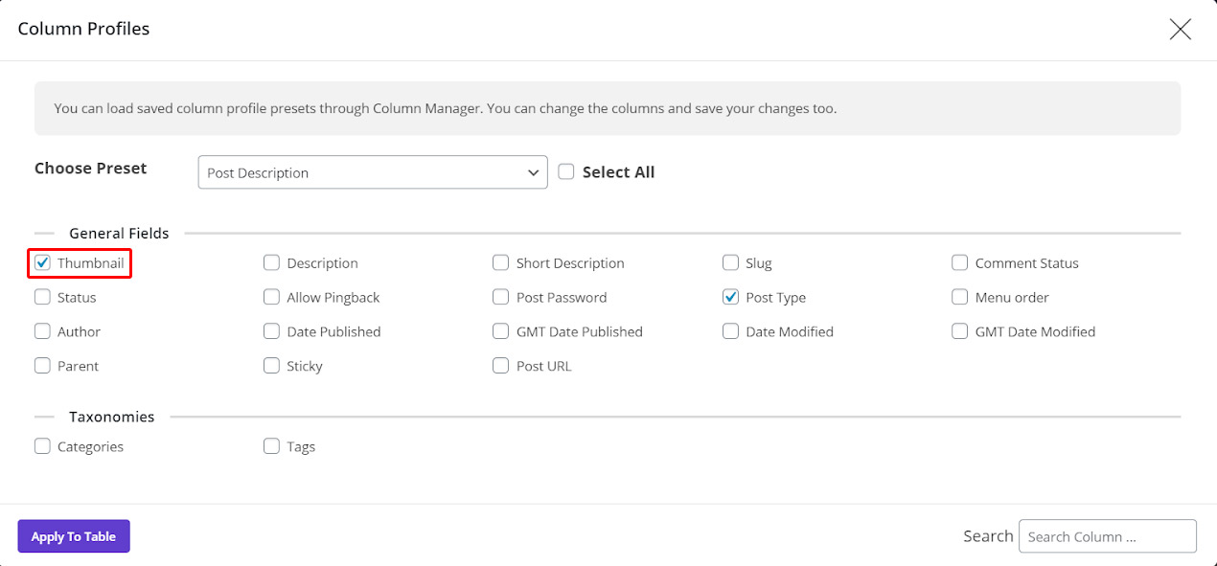Viewport: 1217px width, 566px height.
Task: Select the Menu order checkbox
Action: (959, 297)
